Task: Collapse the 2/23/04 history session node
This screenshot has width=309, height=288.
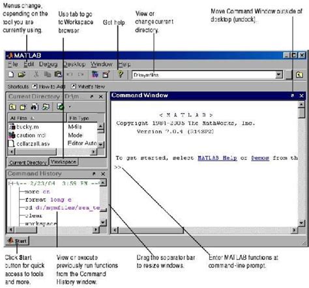Action: pos(10,184)
